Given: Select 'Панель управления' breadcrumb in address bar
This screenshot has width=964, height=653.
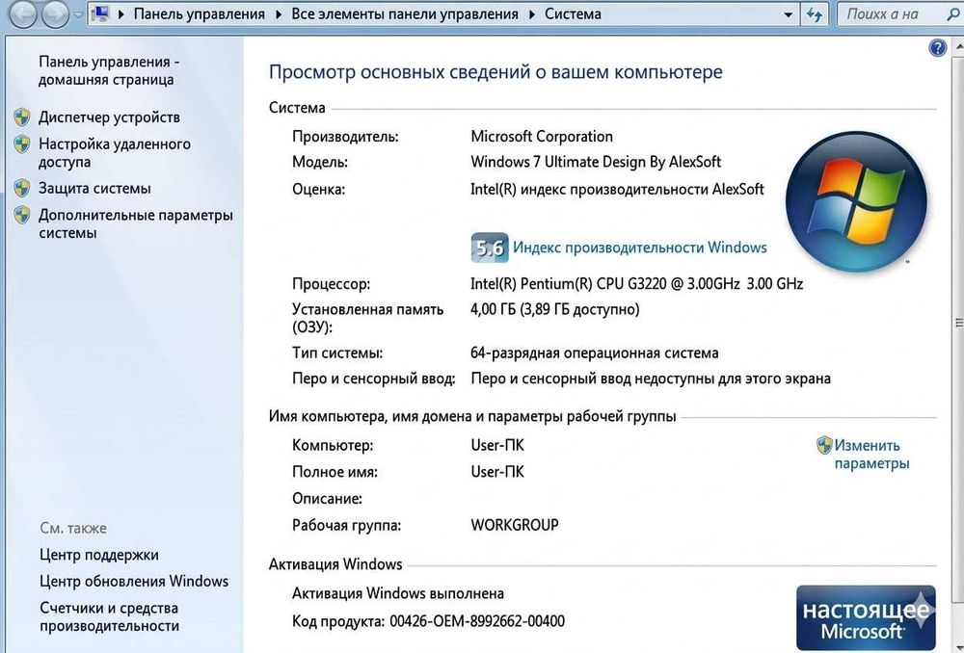Looking at the screenshot, I should (x=200, y=13).
